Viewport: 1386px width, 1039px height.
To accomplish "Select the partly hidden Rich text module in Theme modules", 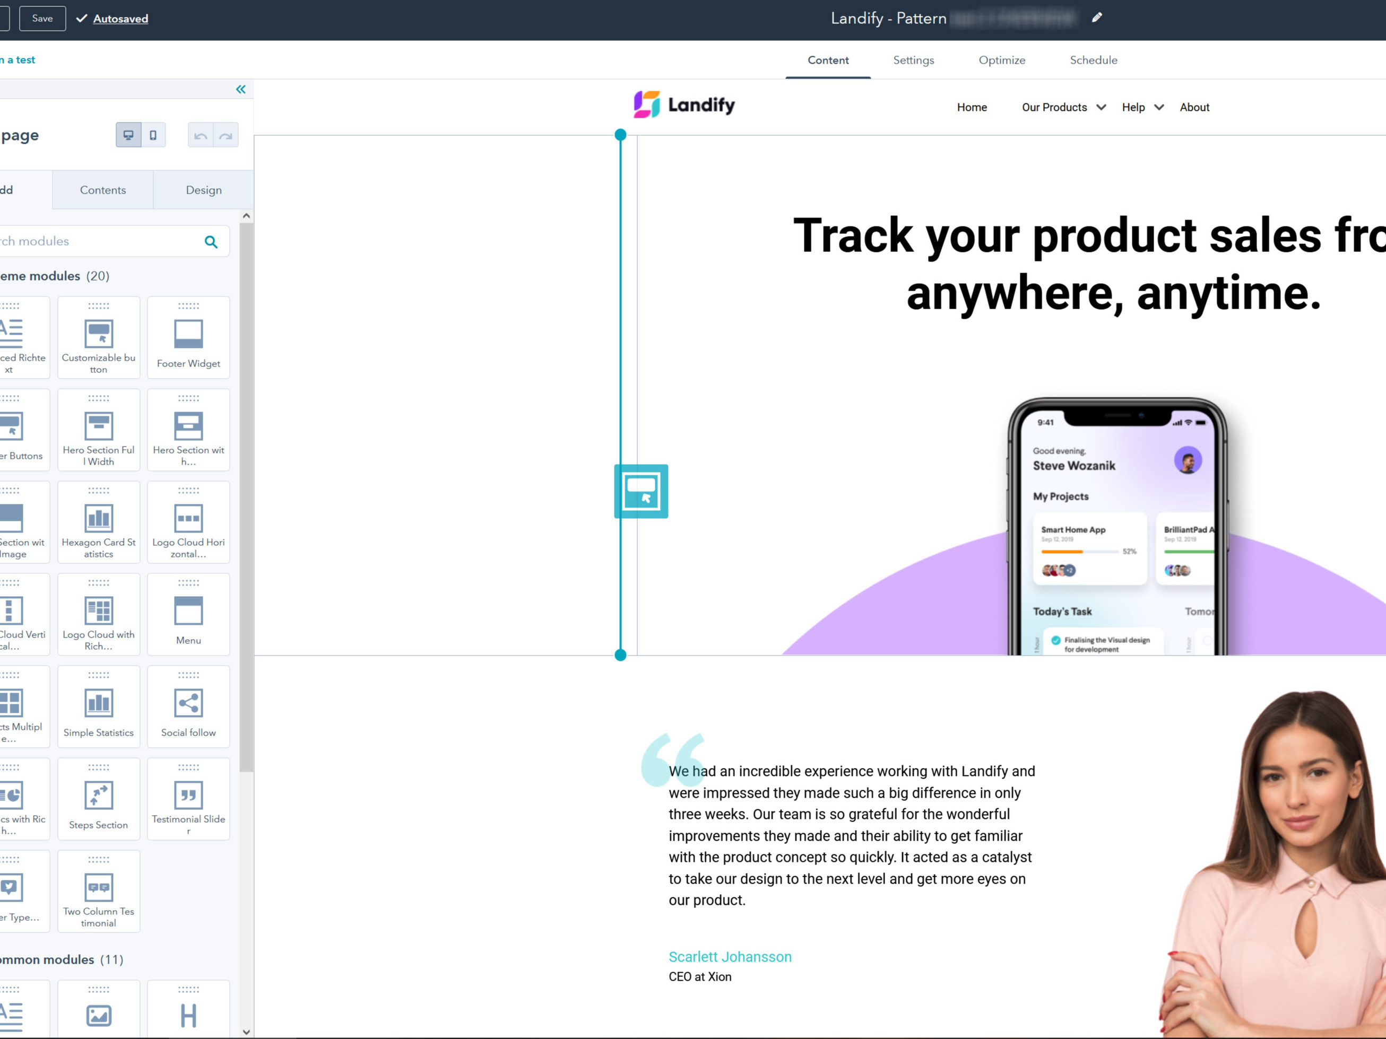I will [24, 337].
